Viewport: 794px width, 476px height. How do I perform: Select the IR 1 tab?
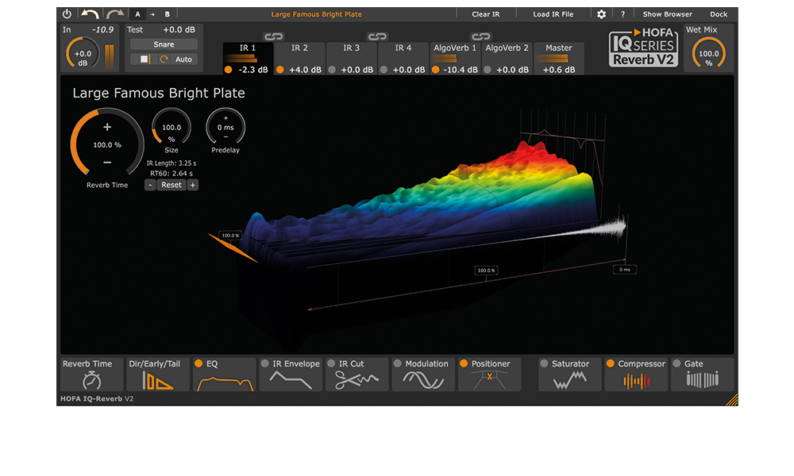pos(248,59)
